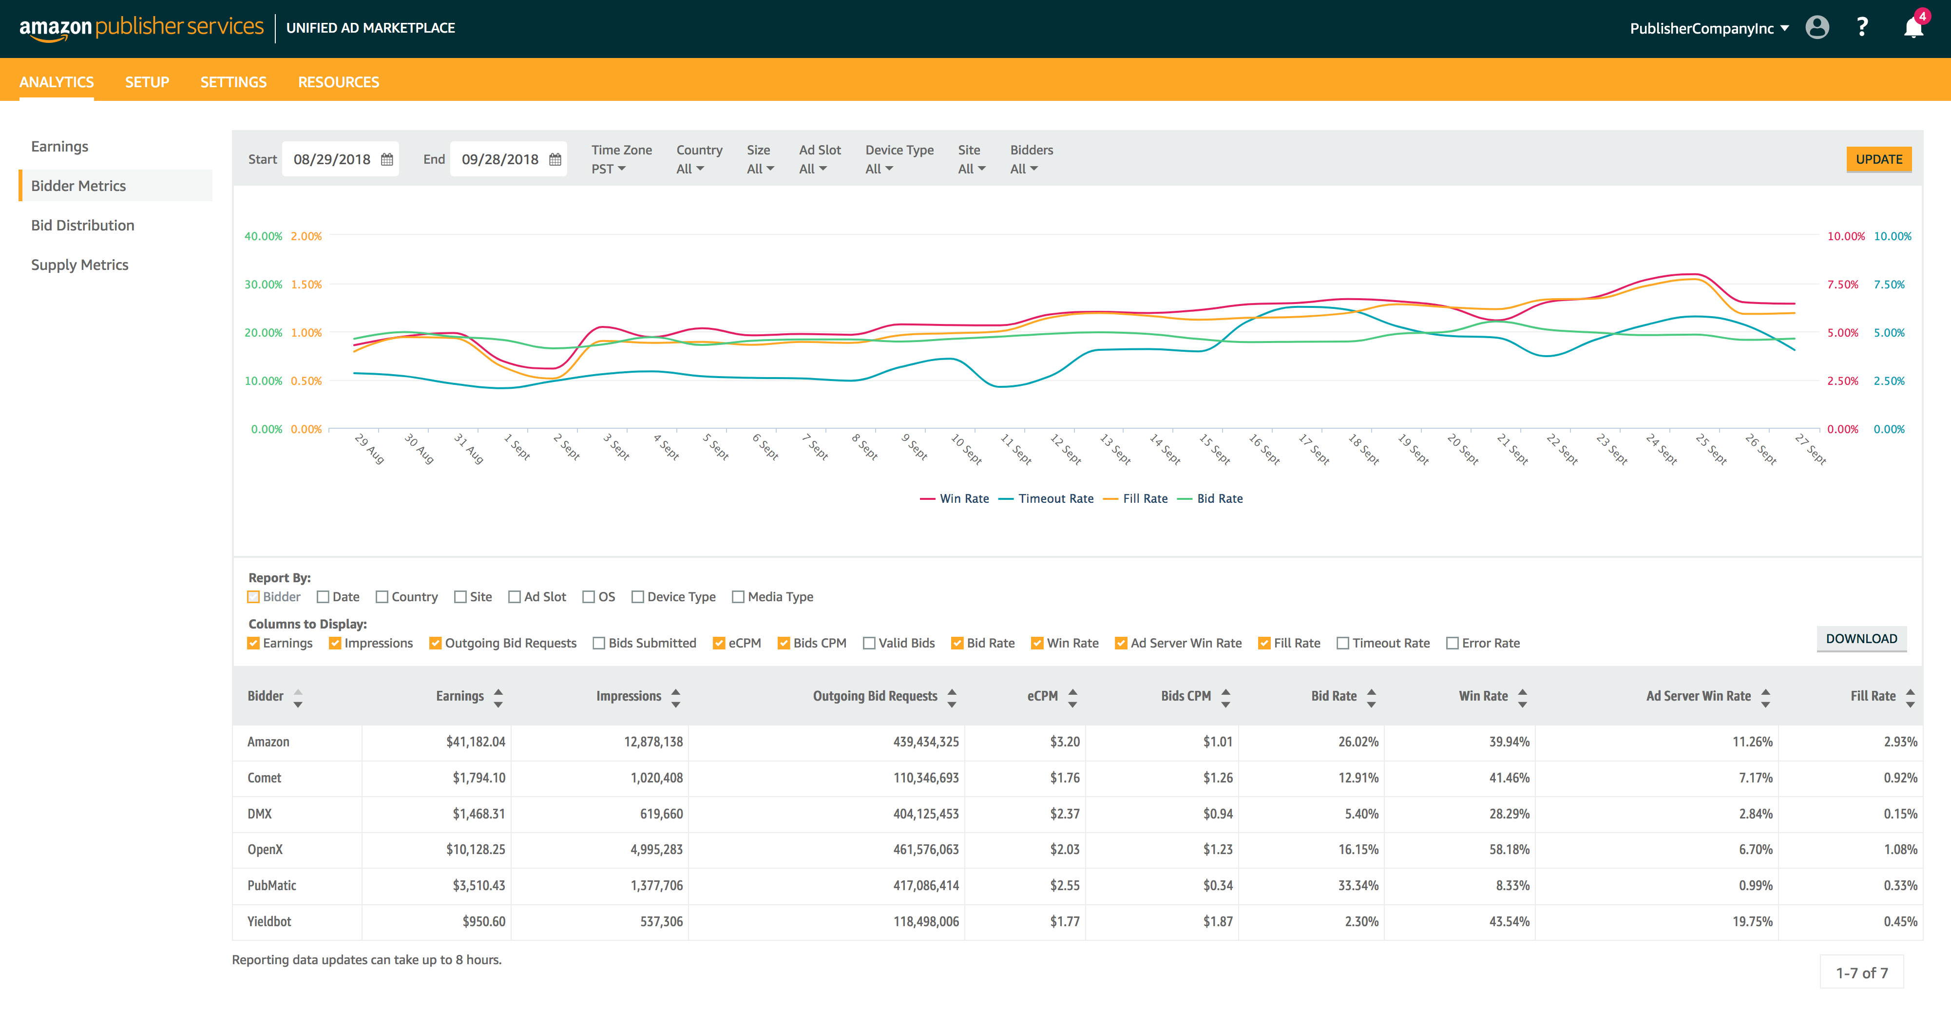Open the notifications bell icon
1951x1028 pixels.
point(1914,28)
